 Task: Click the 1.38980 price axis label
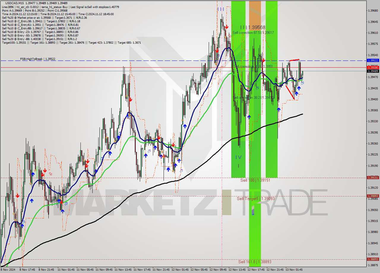point(373,232)
